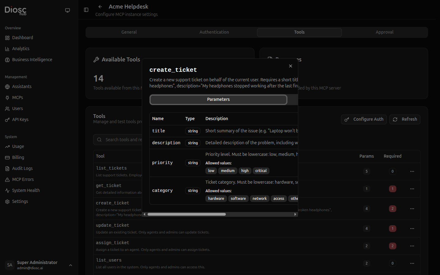Navigate to the MCPs section
This screenshot has height=275, width=440.
[18, 97]
